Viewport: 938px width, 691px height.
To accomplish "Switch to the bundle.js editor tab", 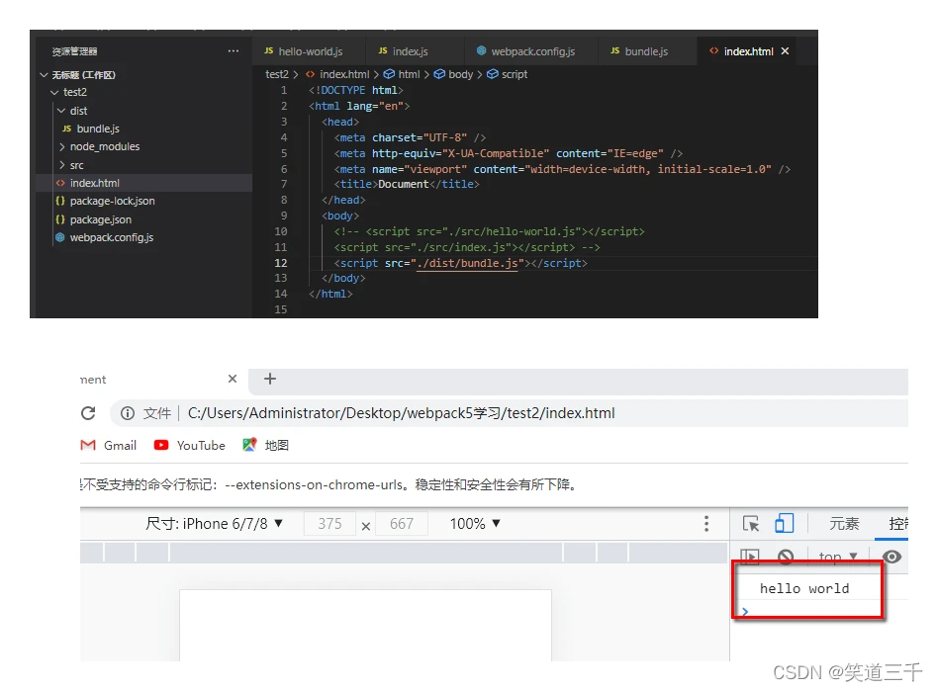I will [639, 51].
